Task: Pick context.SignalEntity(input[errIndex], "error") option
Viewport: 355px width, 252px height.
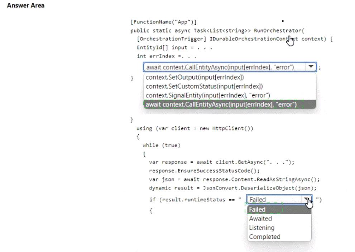Action: (208, 95)
